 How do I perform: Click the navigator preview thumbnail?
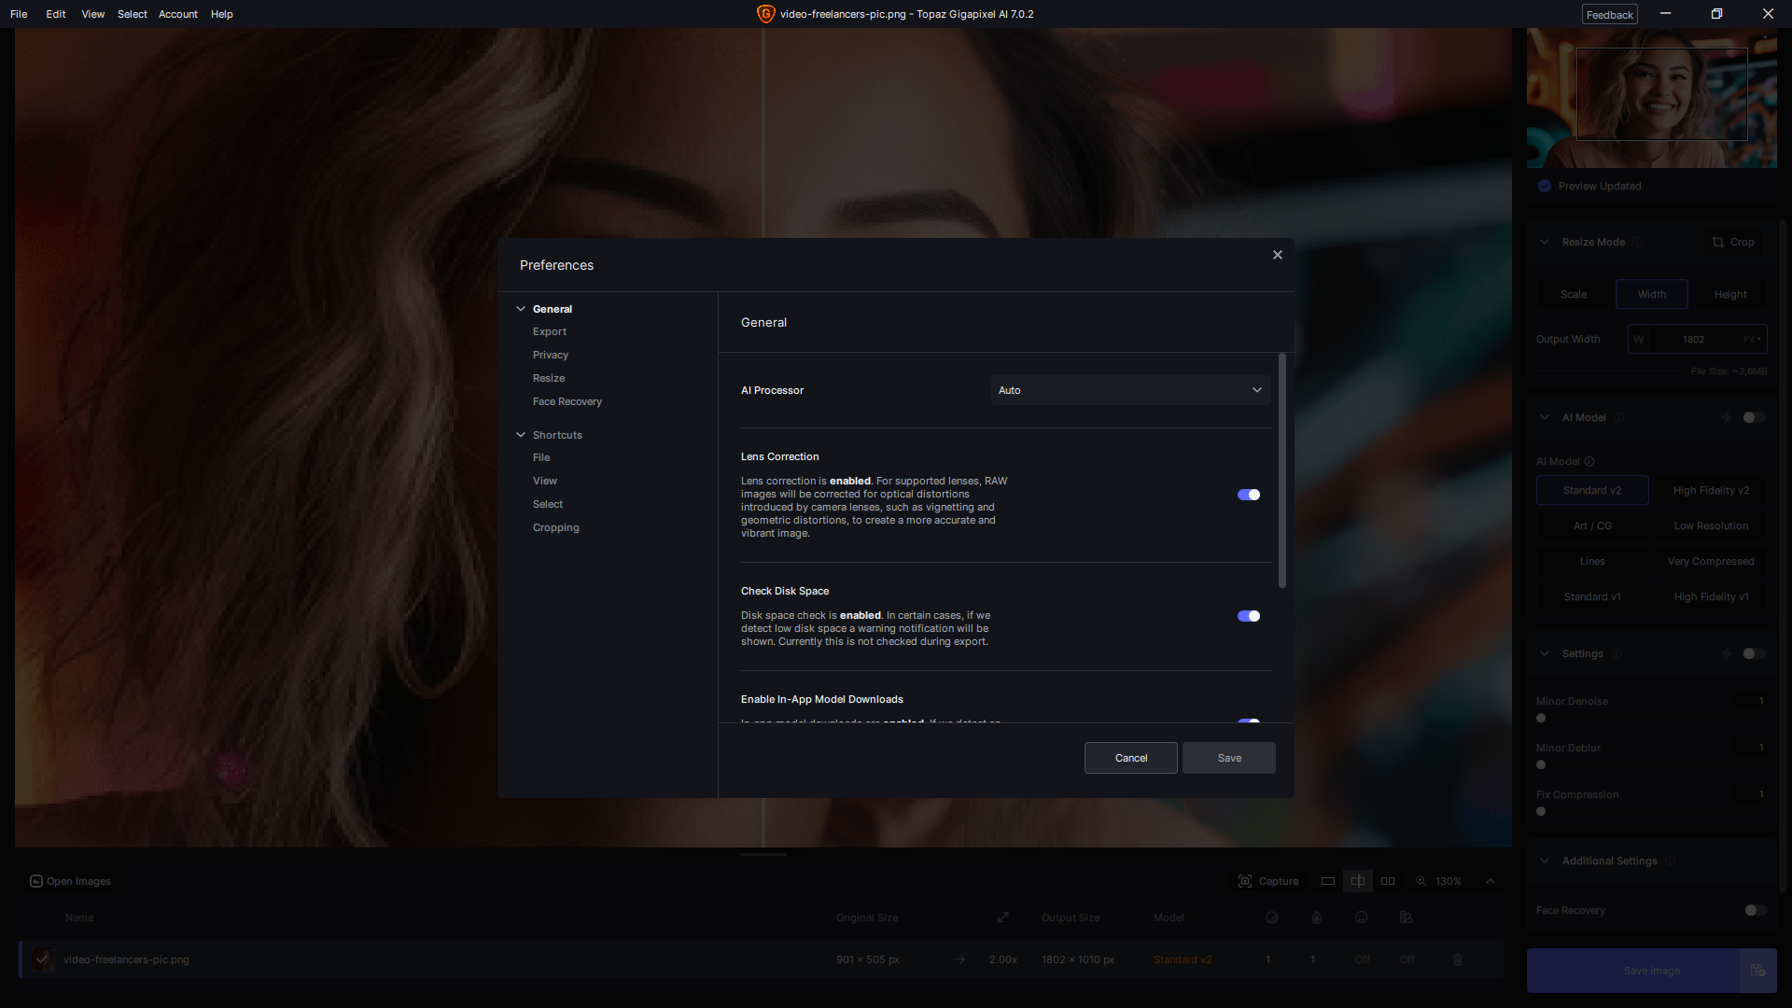[1652, 98]
